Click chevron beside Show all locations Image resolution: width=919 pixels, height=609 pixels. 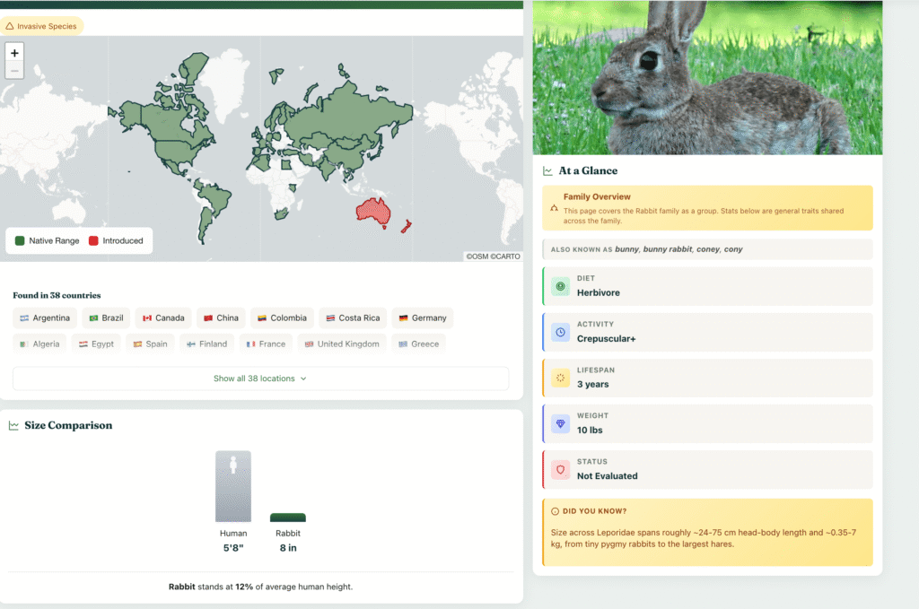303,378
